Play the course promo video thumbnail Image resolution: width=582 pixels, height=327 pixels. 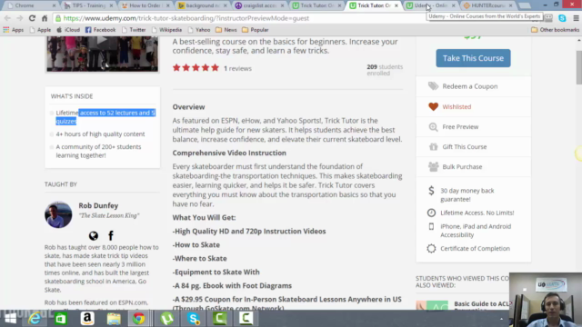(103, 54)
